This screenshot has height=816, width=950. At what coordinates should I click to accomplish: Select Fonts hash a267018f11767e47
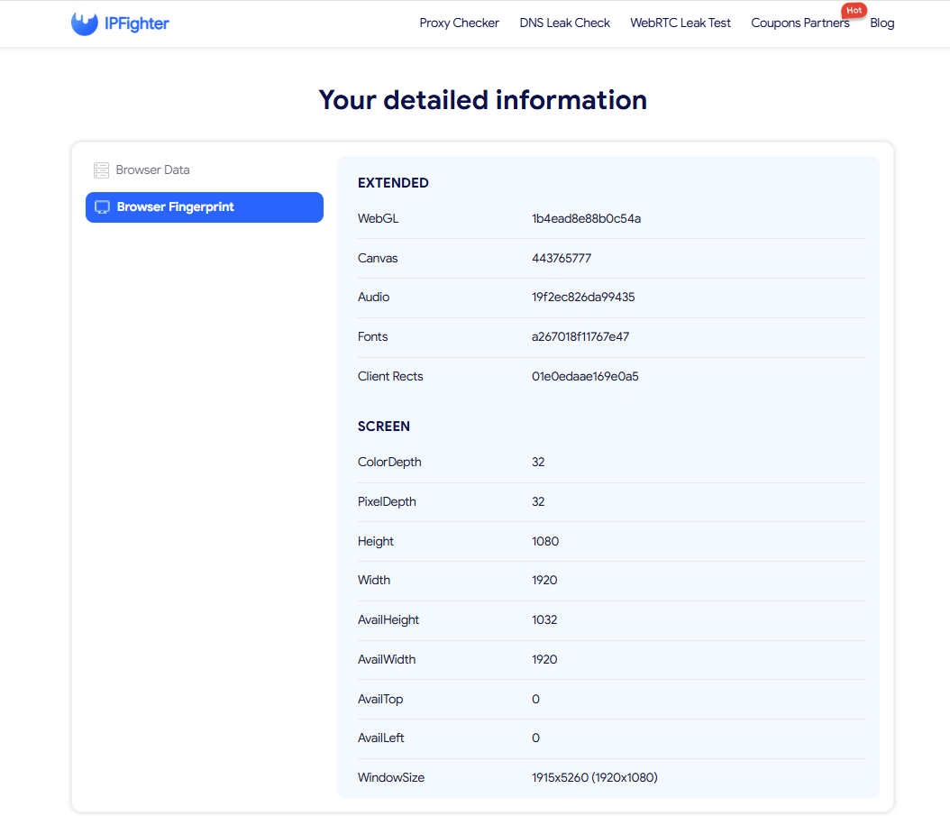pyautogui.click(x=580, y=337)
